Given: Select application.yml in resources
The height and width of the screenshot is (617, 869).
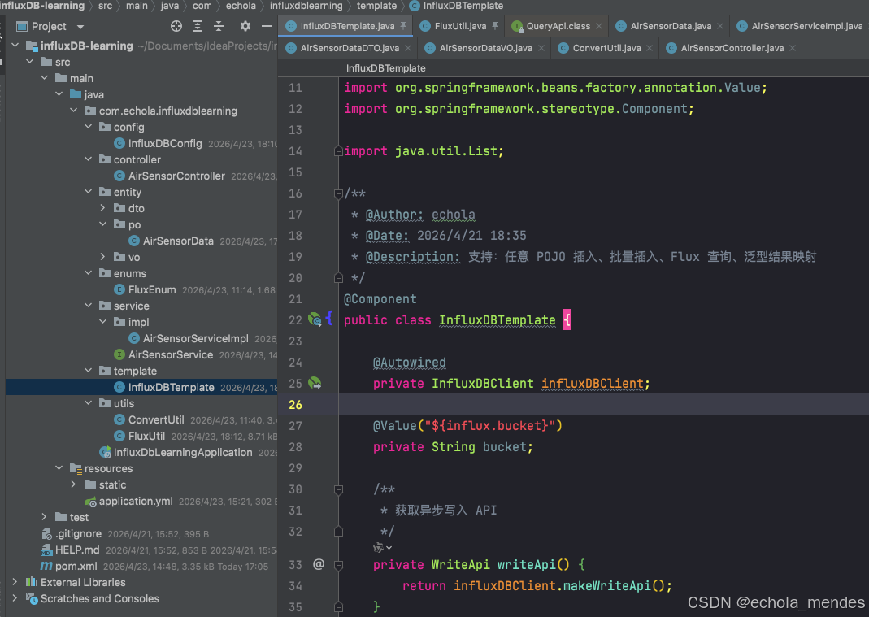Looking at the screenshot, I should [x=135, y=501].
